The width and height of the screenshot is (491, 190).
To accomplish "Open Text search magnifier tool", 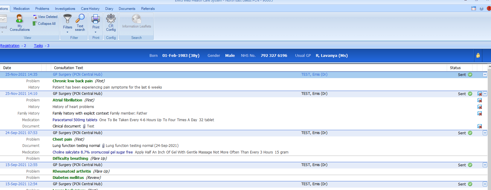I will (80, 23).
